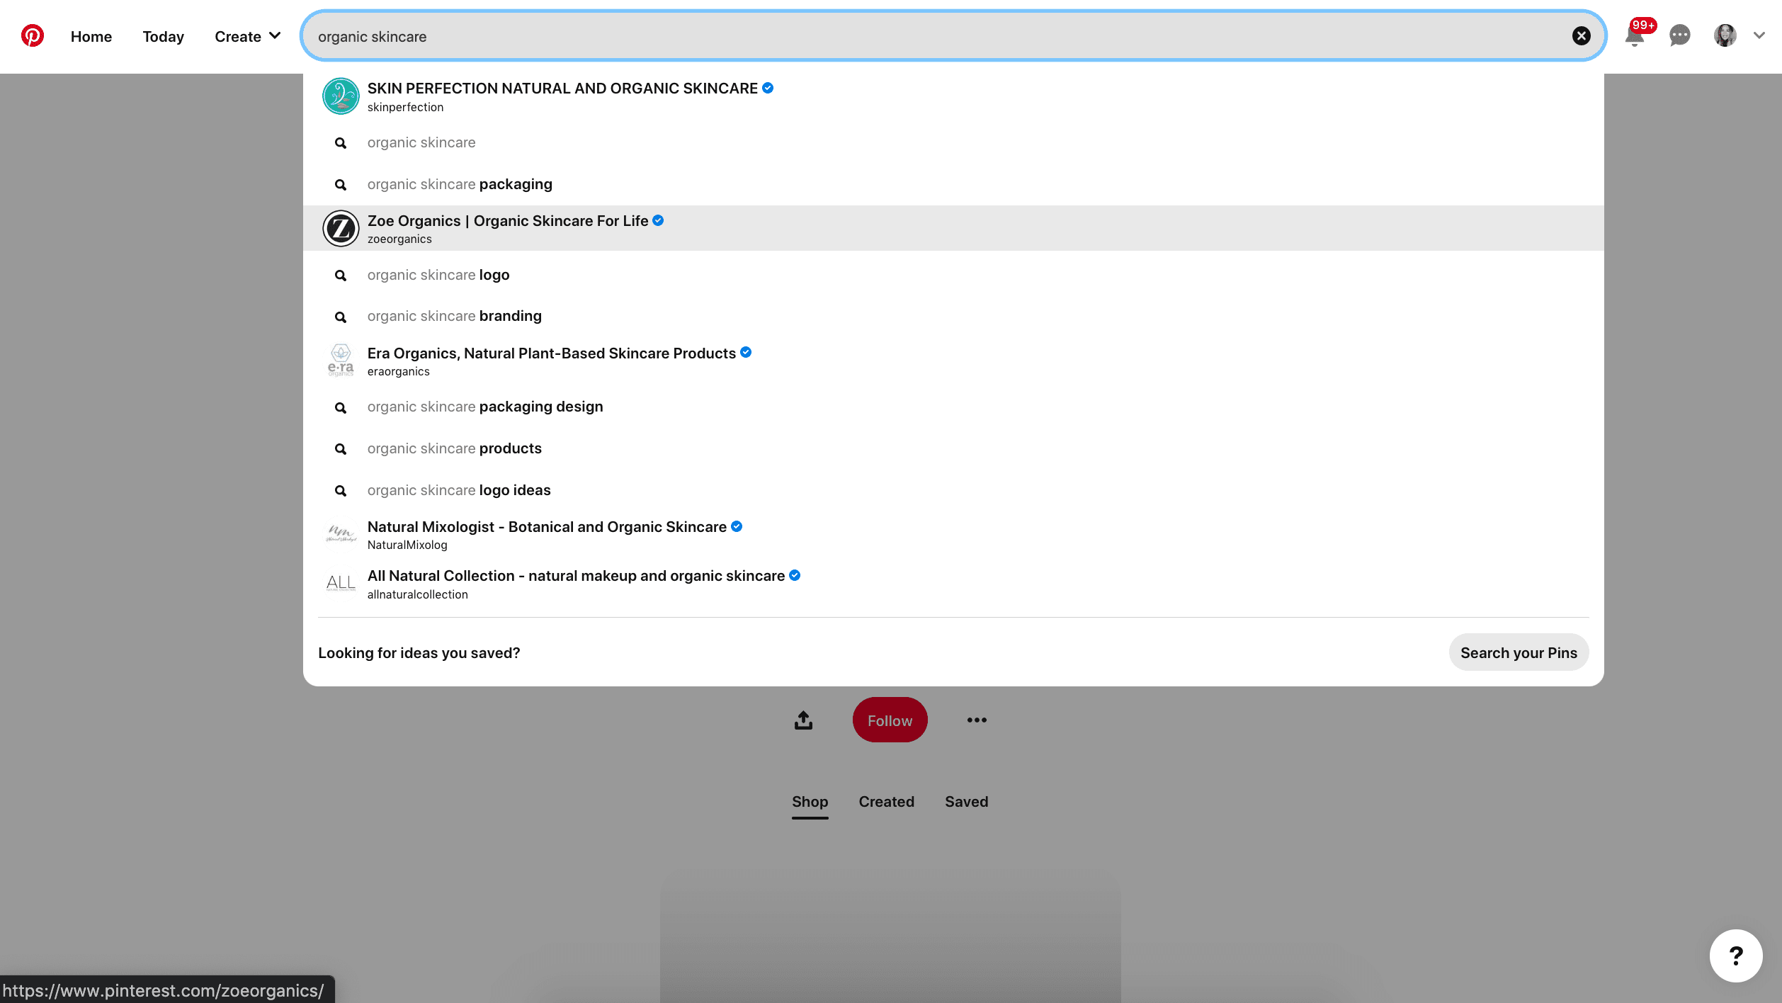Click the Pinterest logo icon

click(x=33, y=36)
